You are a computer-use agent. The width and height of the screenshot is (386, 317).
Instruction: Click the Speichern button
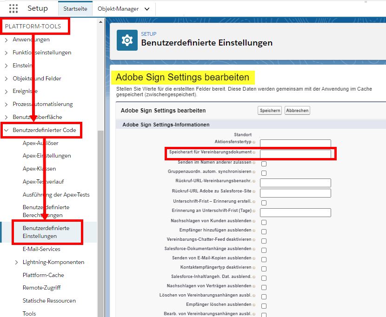[270, 111]
